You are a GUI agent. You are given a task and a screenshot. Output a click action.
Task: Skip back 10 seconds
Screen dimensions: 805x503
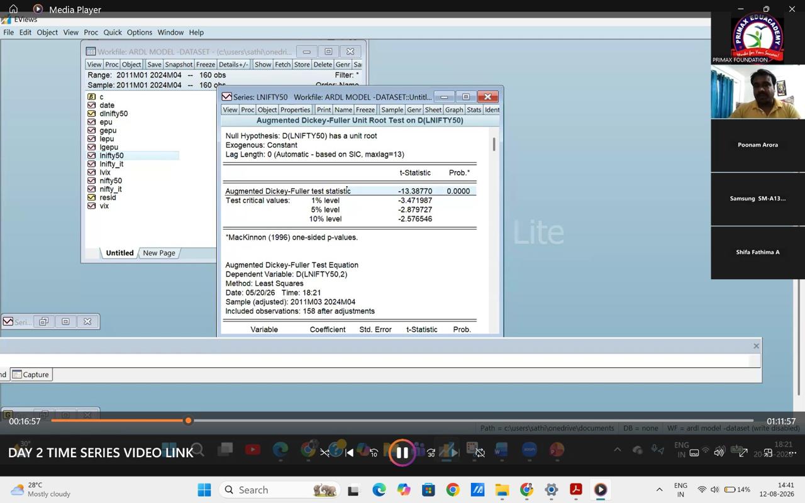(x=374, y=453)
